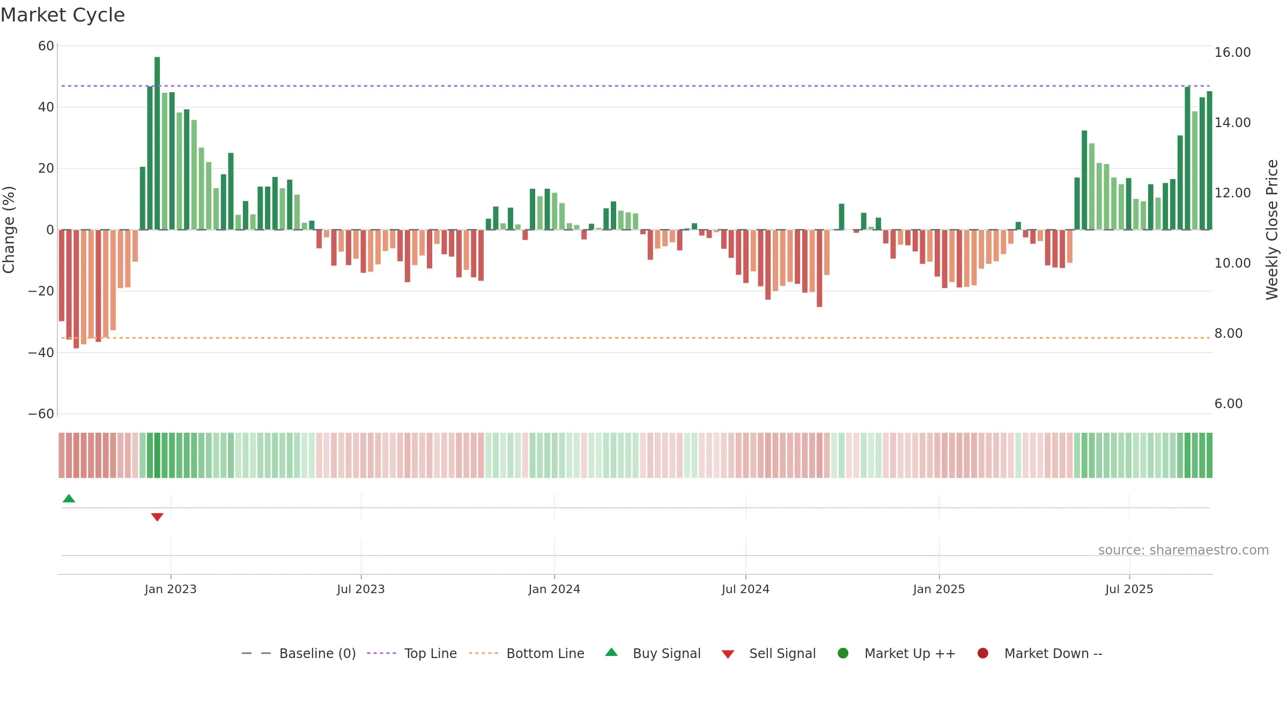
Task: Click the 8.00 price axis value
Action: (x=1229, y=334)
